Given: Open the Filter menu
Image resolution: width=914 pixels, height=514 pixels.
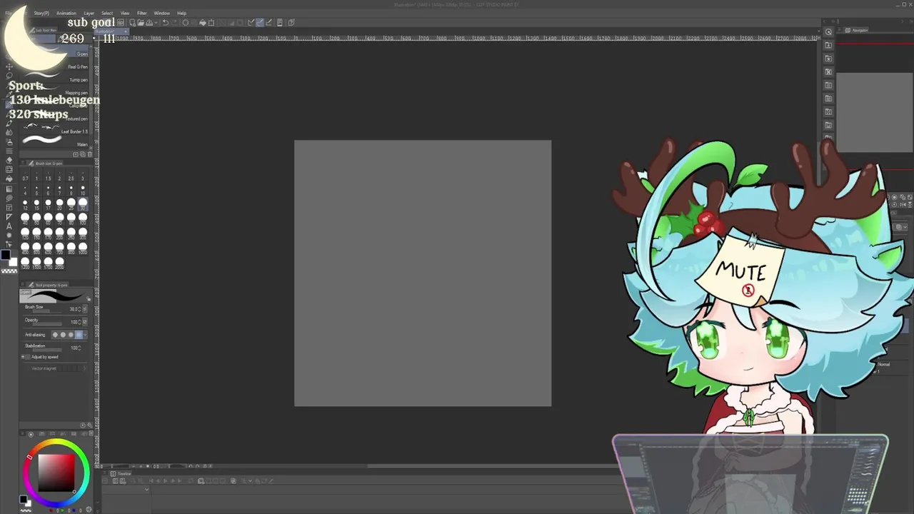Looking at the screenshot, I should coord(141,13).
